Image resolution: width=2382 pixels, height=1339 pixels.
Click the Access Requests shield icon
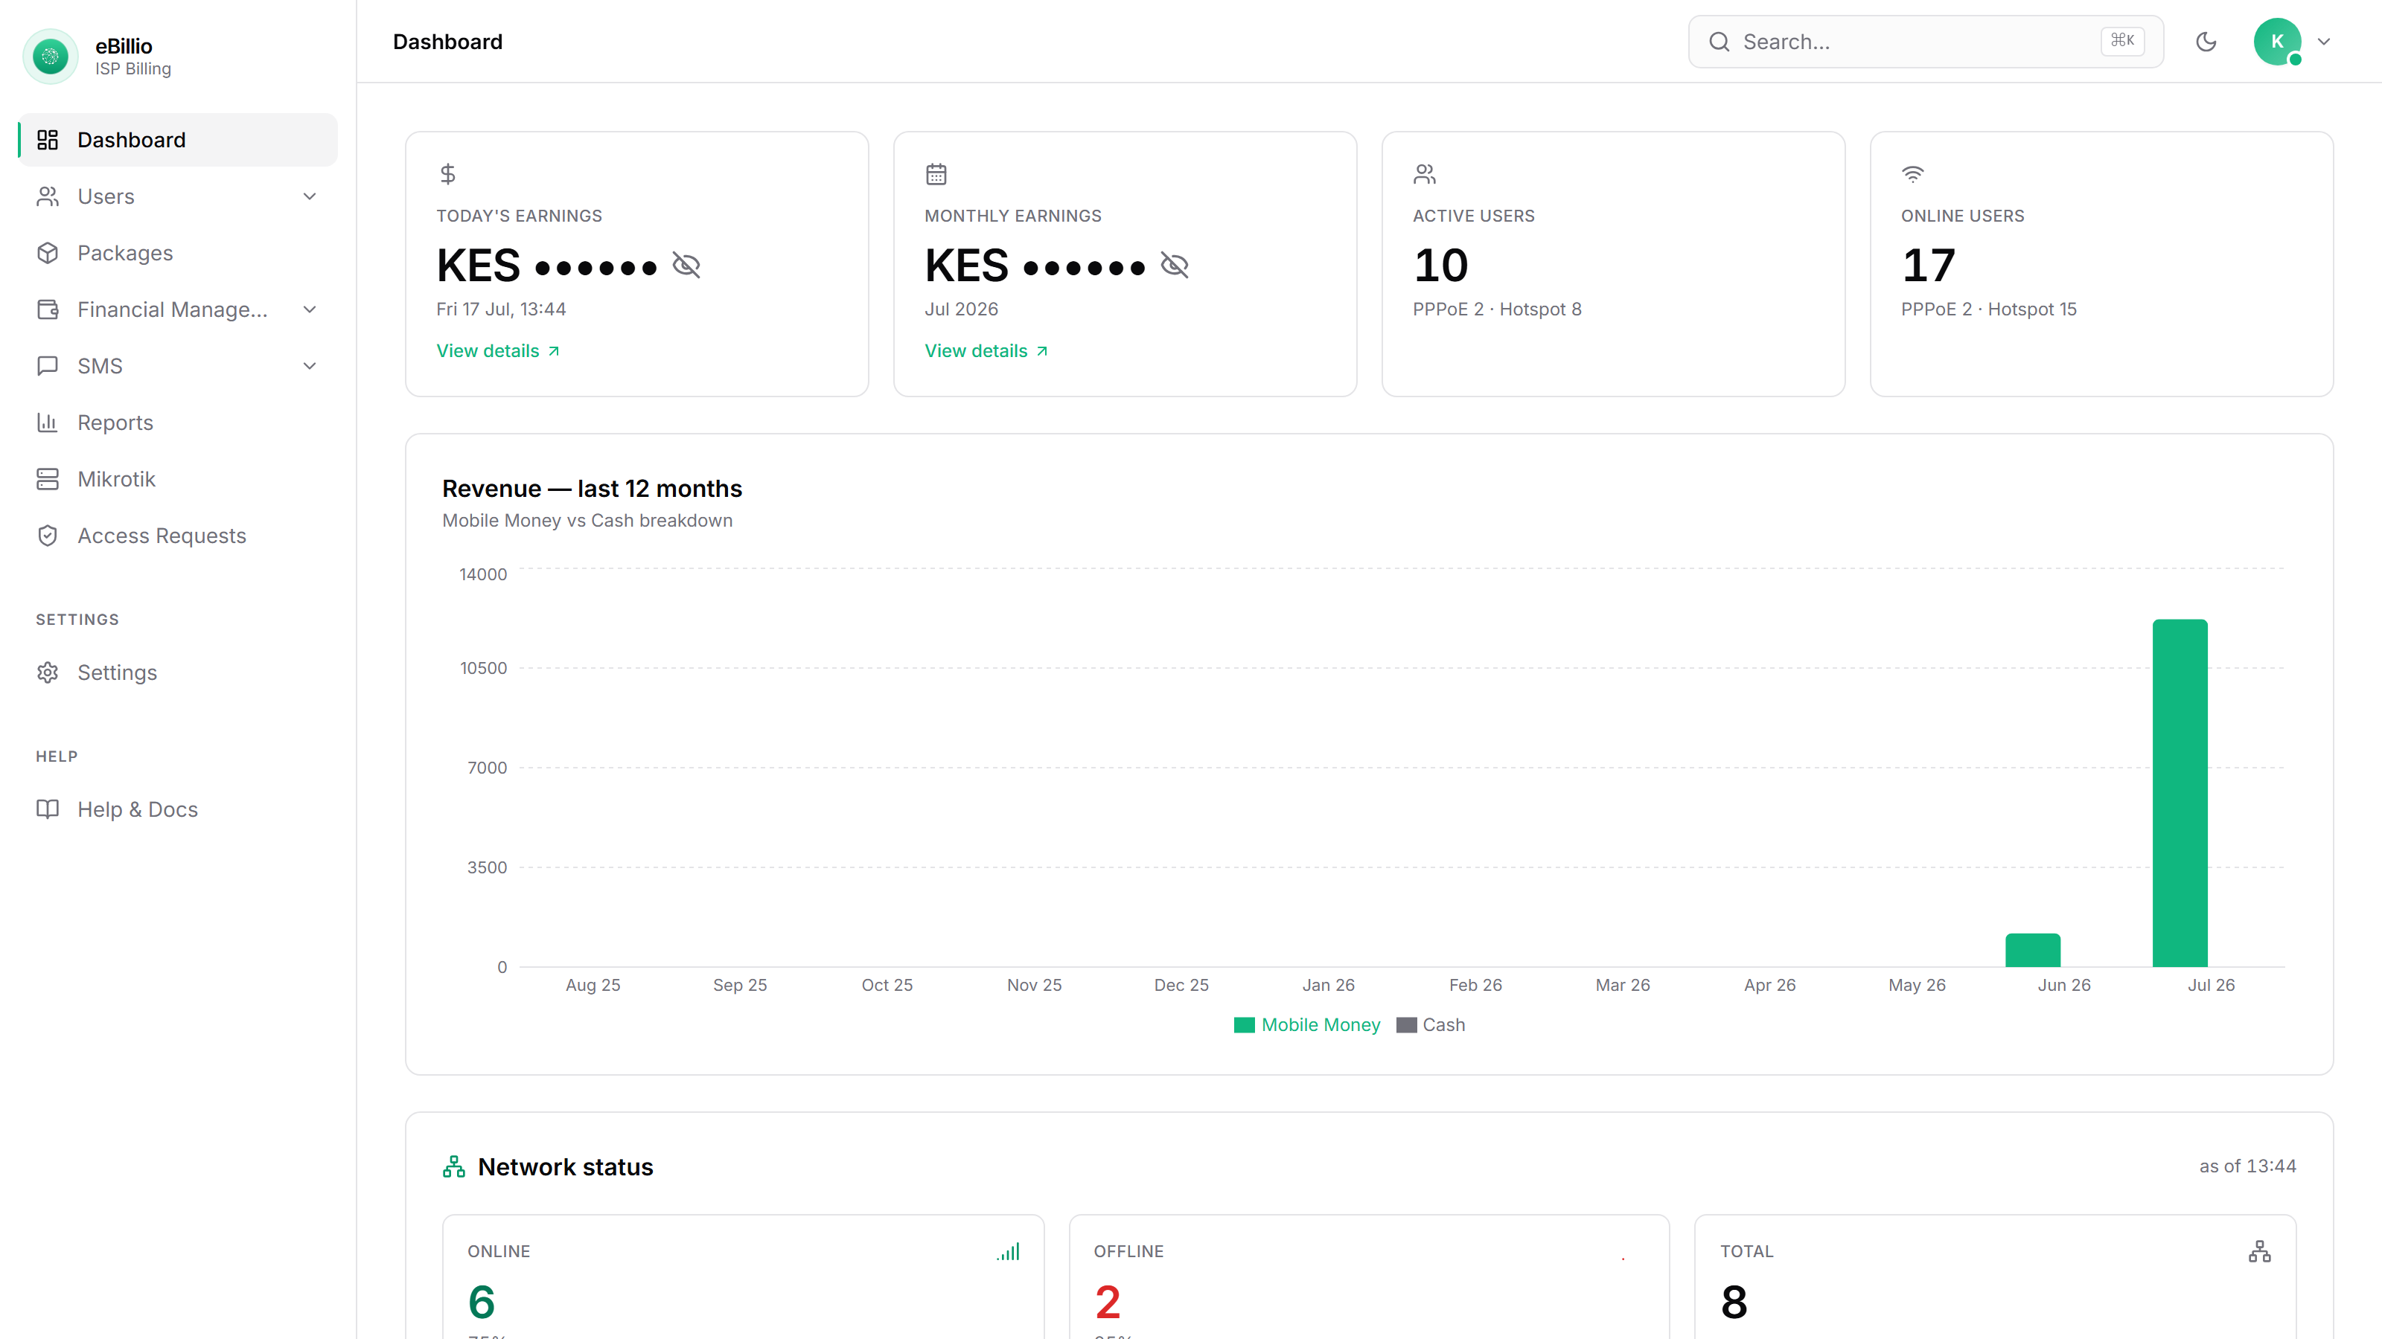[x=47, y=535]
